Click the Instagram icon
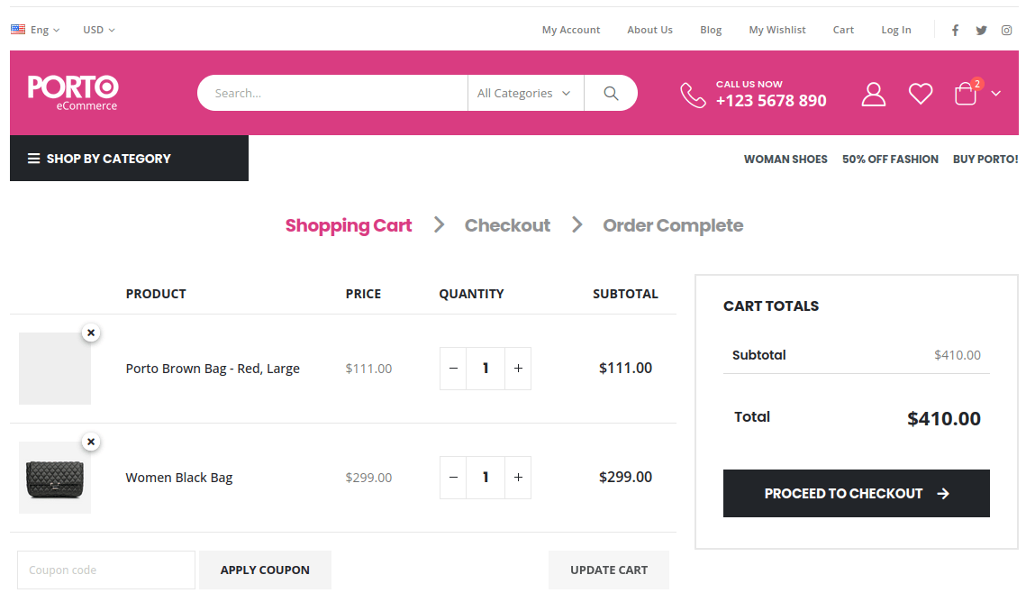Image resolution: width=1035 pixels, height=602 pixels. point(1006,30)
